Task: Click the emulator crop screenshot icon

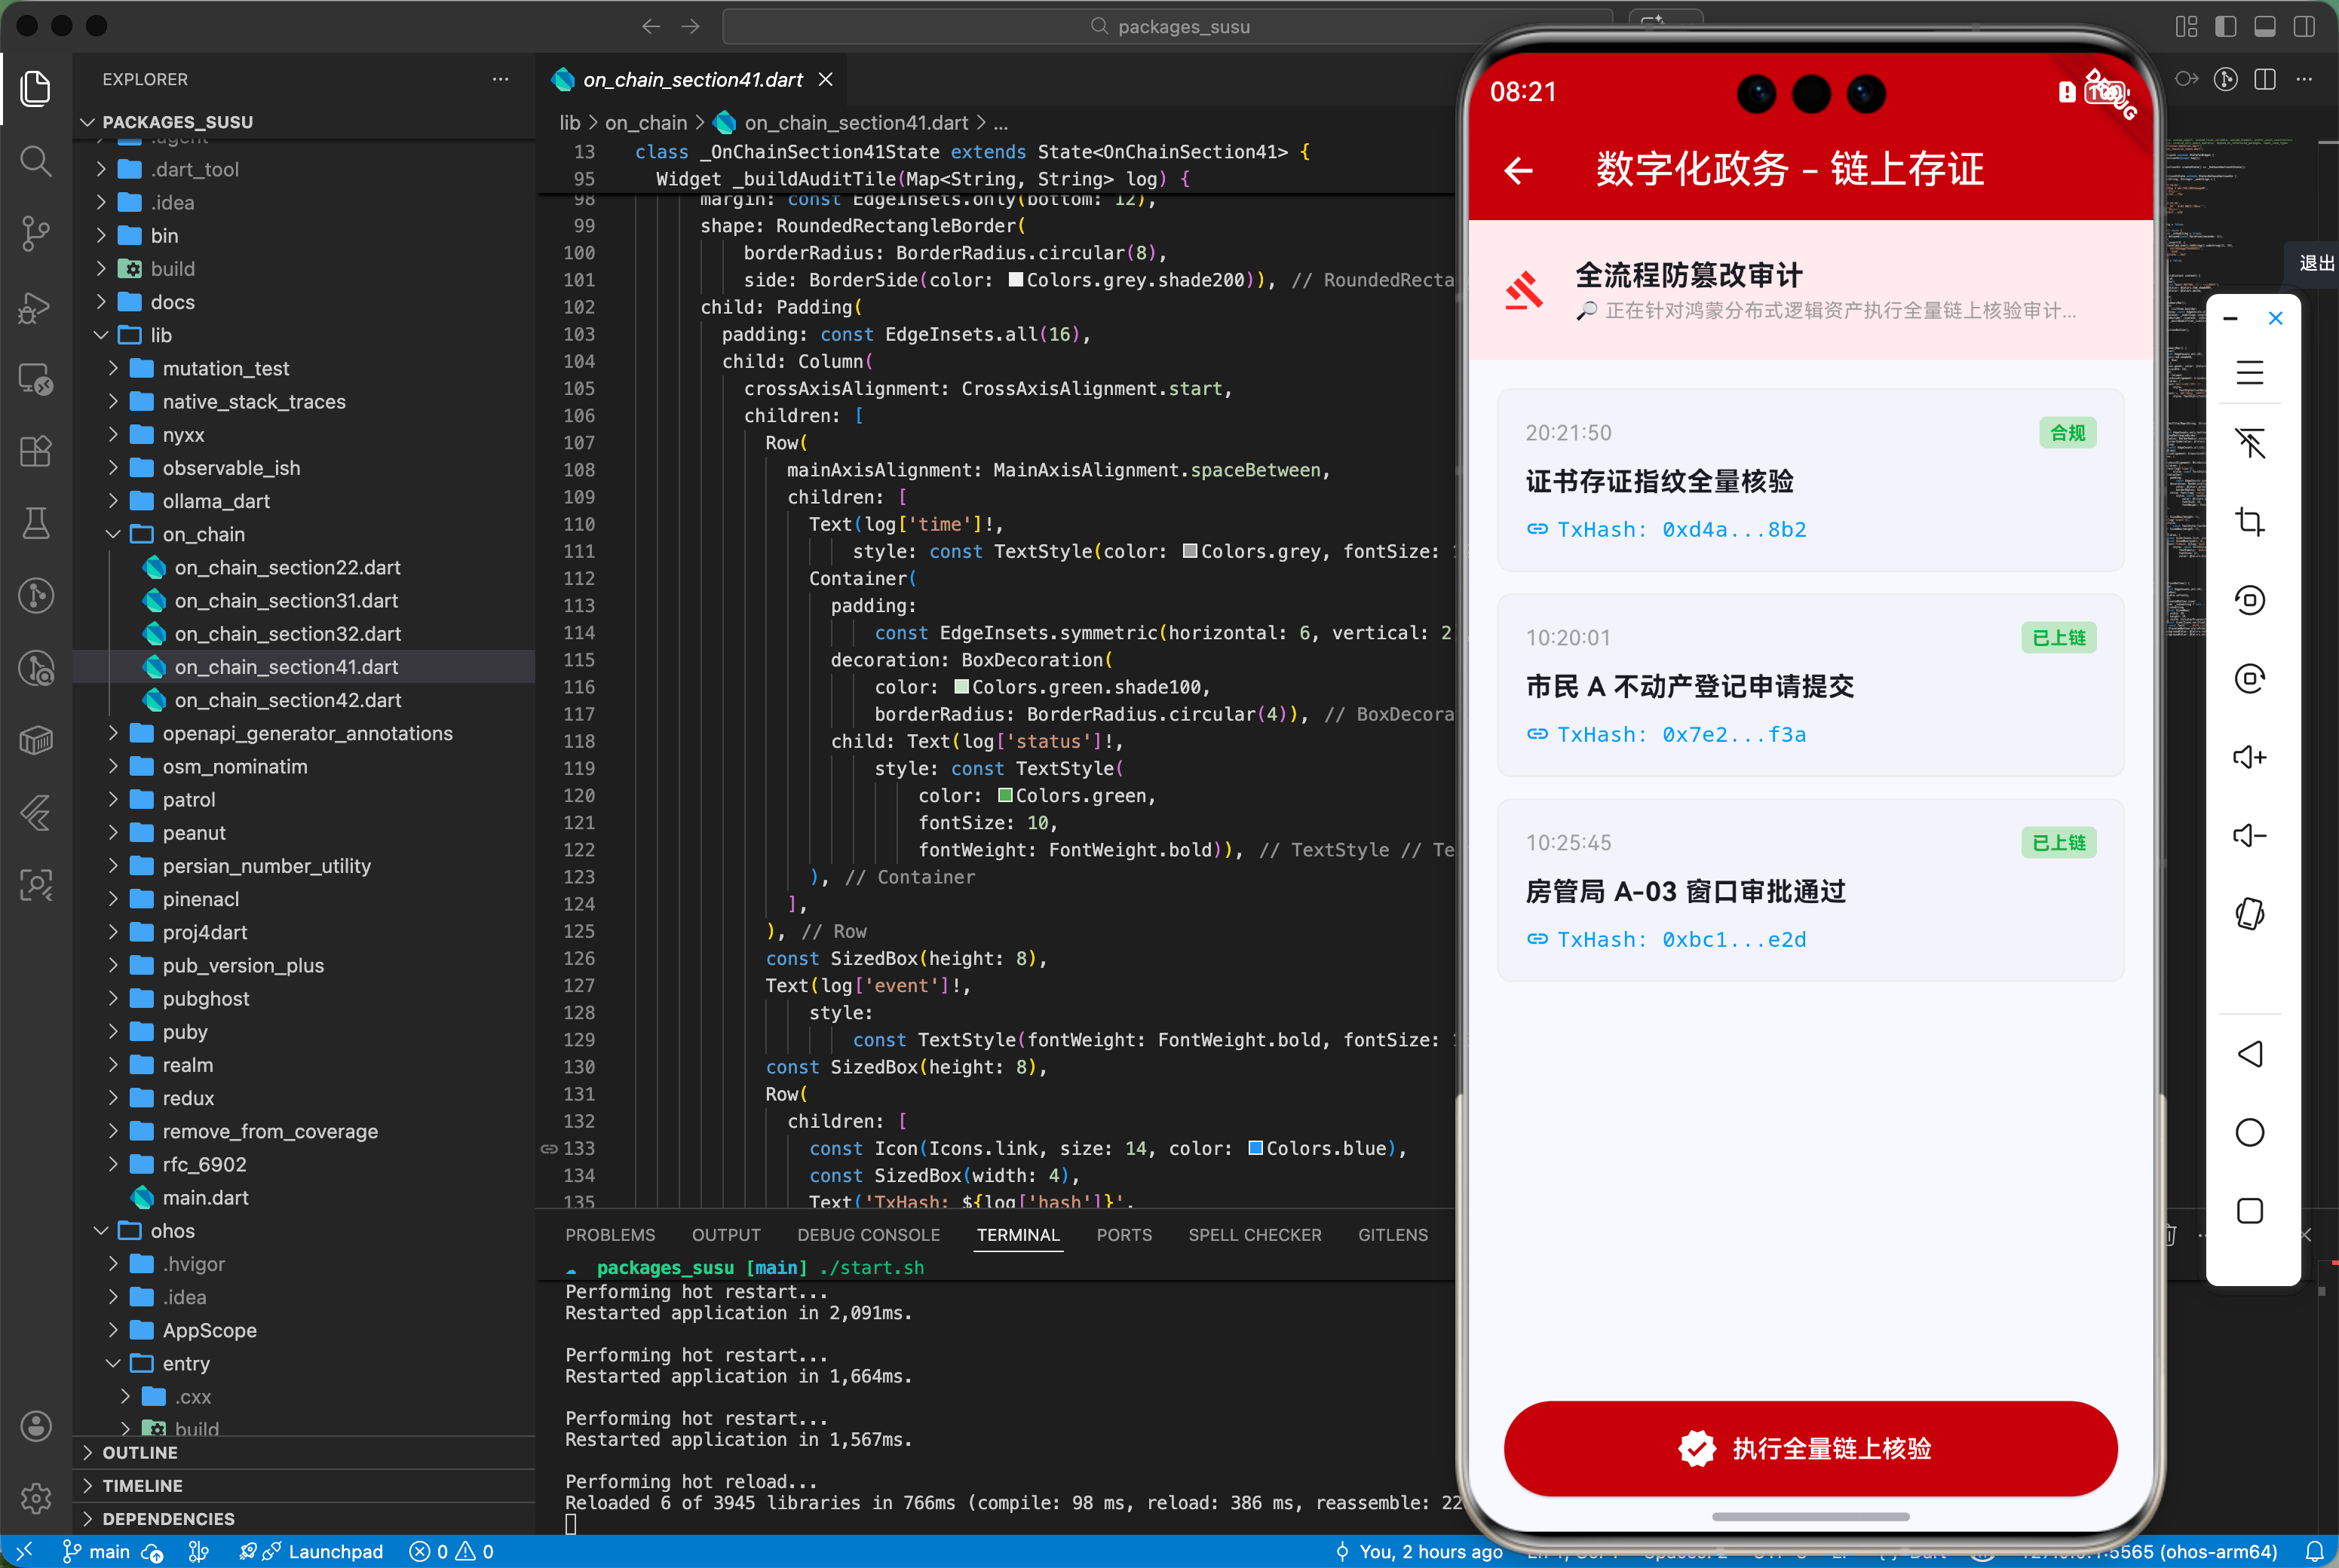Action: coord(2249,521)
